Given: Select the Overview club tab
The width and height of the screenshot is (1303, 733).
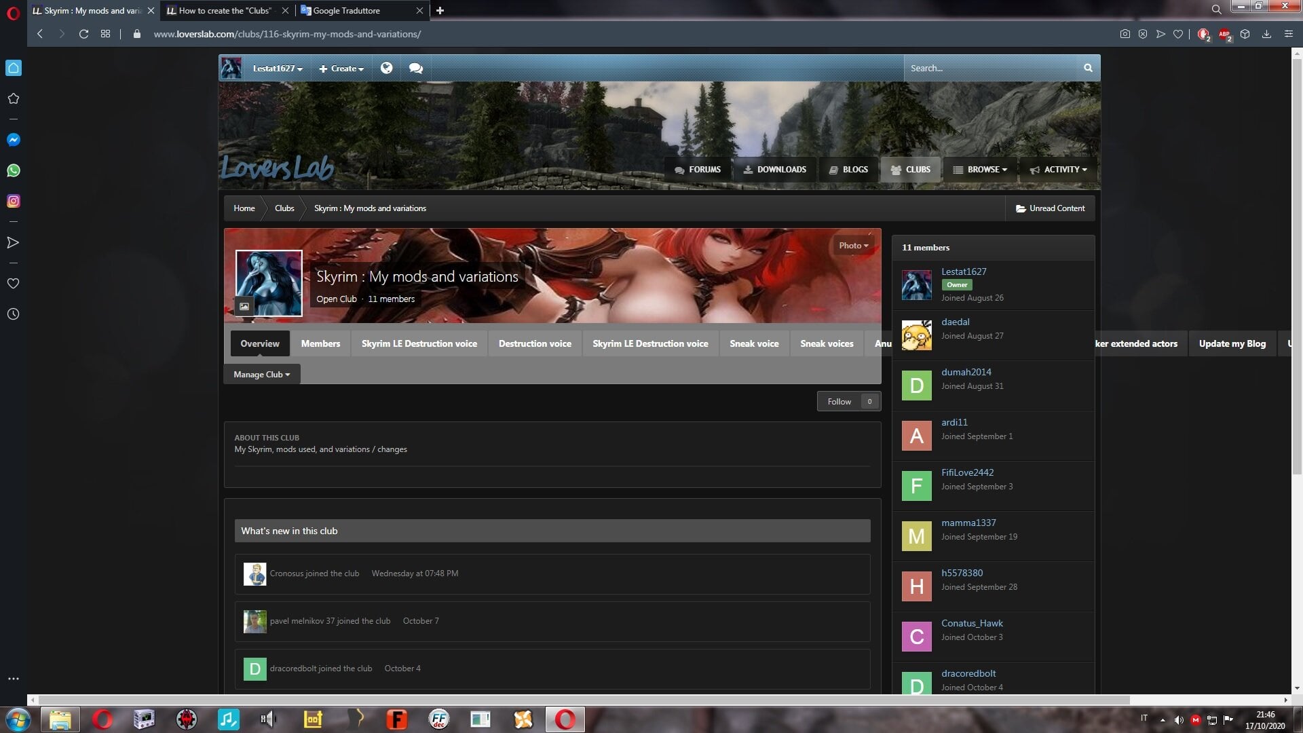Looking at the screenshot, I should [260, 343].
